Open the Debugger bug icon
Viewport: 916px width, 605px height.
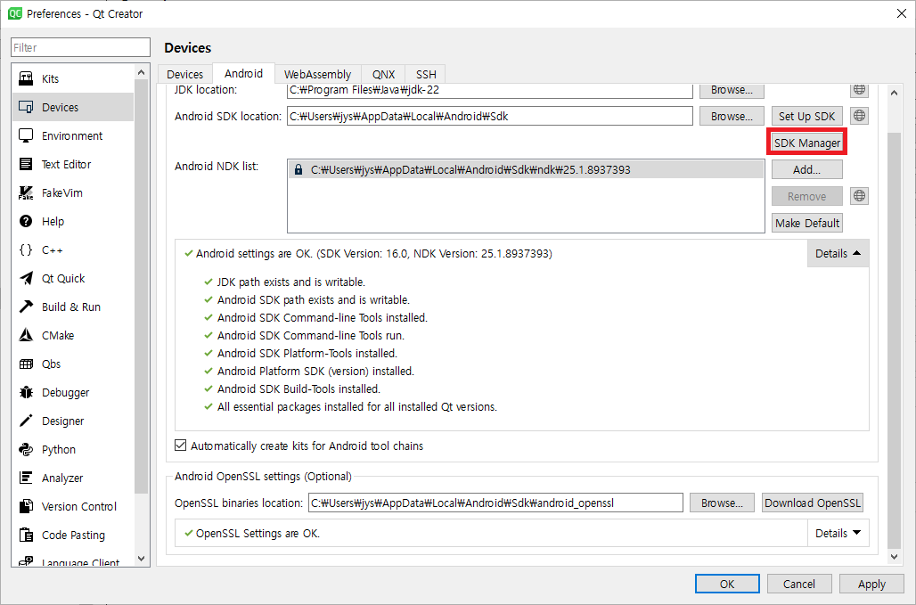point(26,392)
